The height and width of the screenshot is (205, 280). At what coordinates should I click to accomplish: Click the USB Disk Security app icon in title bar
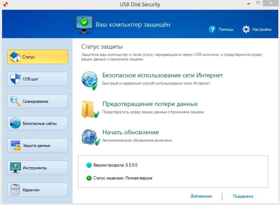tap(6, 4)
